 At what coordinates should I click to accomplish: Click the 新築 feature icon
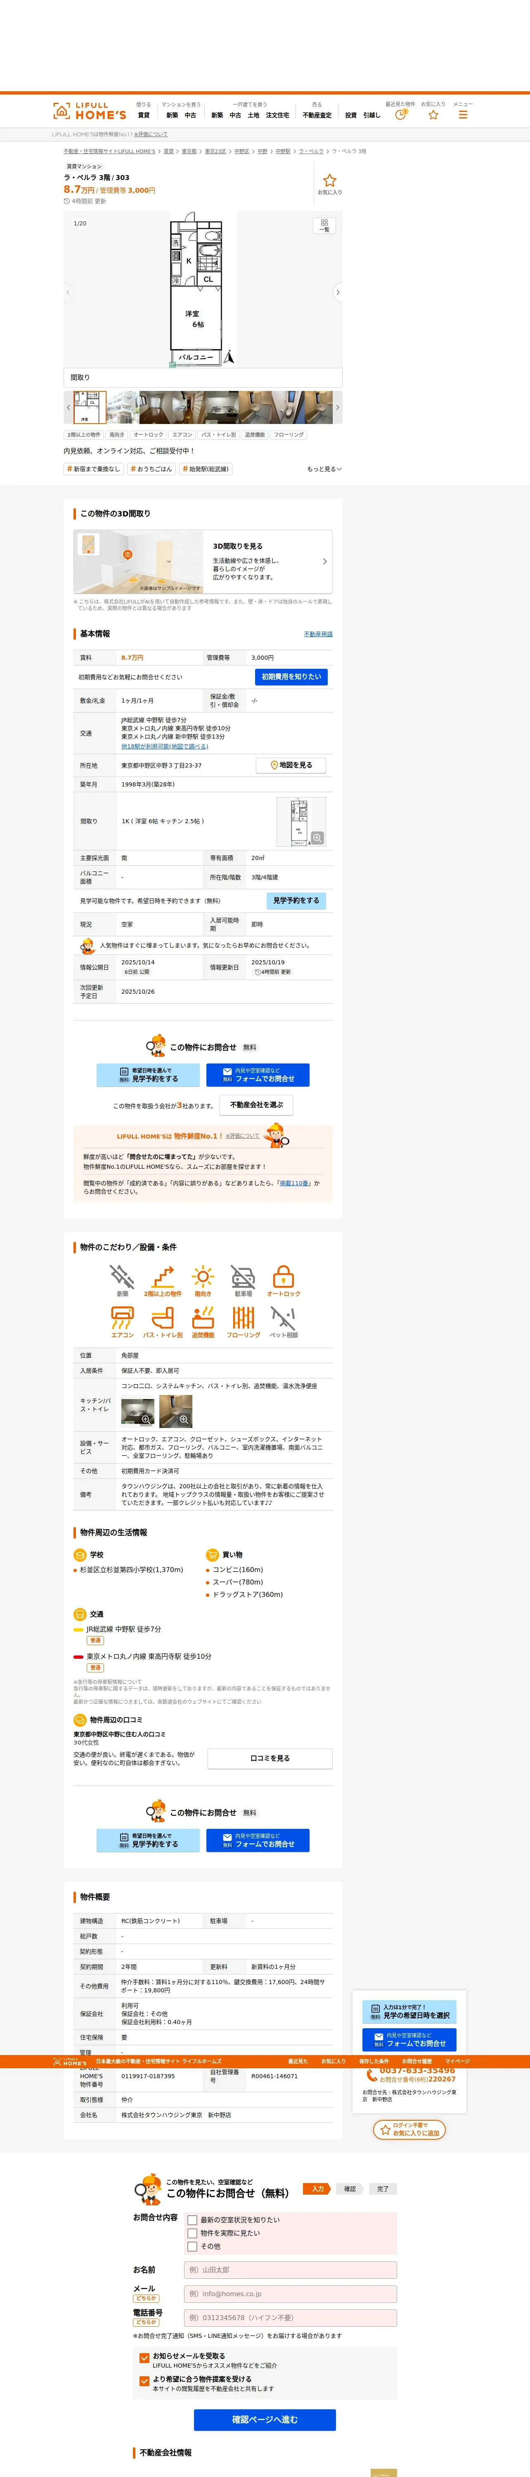(122, 1280)
